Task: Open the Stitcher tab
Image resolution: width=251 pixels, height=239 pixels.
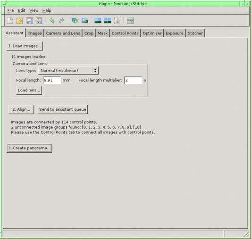Action: pyautogui.click(x=195, y=33)
